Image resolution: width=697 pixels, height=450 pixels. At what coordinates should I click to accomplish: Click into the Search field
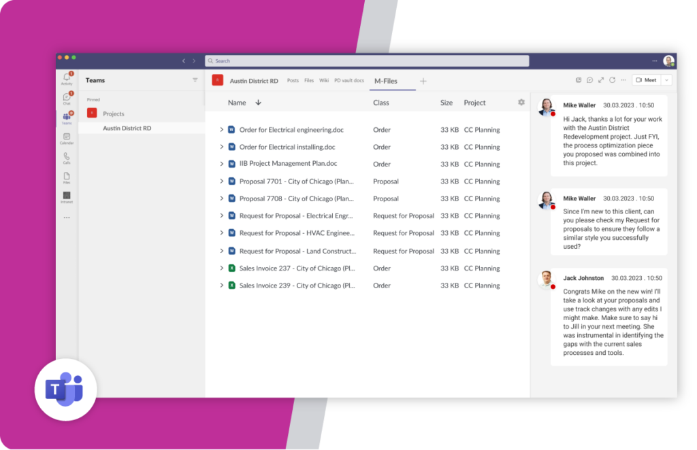tap(367, 60)
